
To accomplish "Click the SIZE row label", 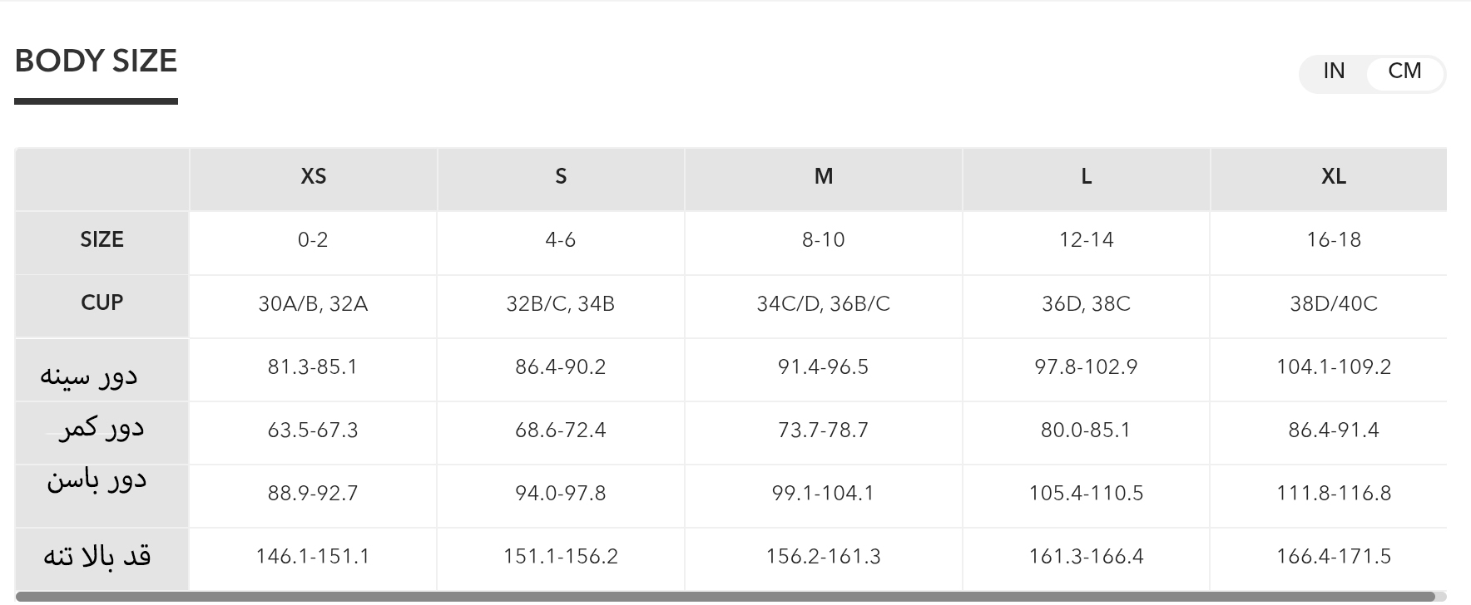I will click(x=102, y=239).
